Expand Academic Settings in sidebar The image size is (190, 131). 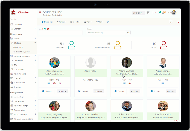pyautogui.click(x=23, y=106)
